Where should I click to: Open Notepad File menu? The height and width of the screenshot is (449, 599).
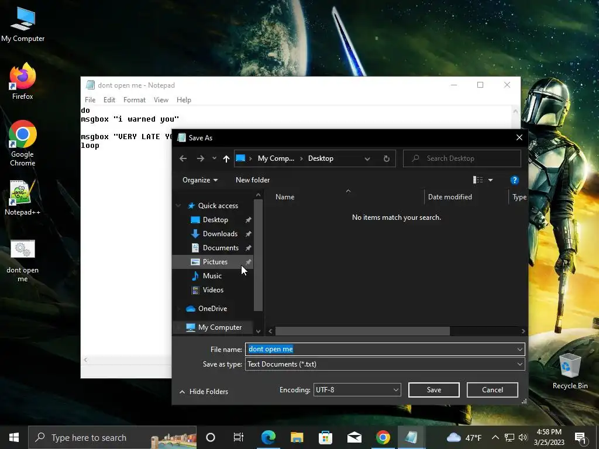90,99
